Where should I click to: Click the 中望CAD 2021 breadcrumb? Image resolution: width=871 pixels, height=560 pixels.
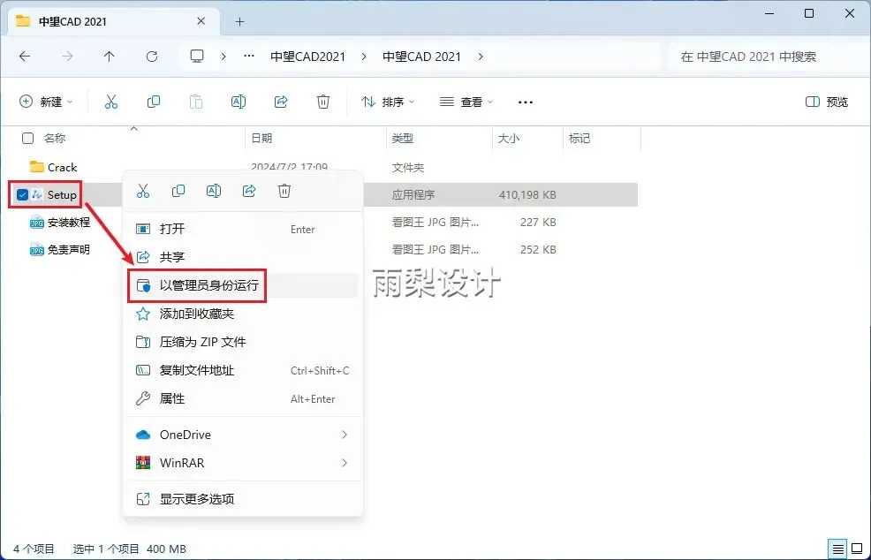click(421, 57)
